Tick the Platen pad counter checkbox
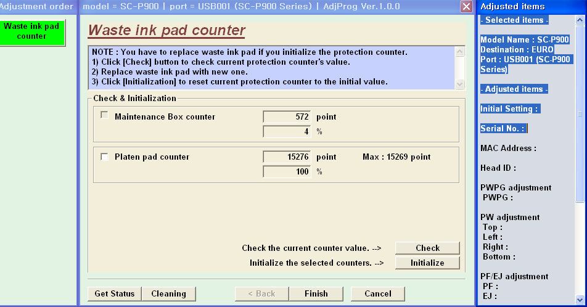The width and height of the screenshot is (587, 307). coord(104,157)
